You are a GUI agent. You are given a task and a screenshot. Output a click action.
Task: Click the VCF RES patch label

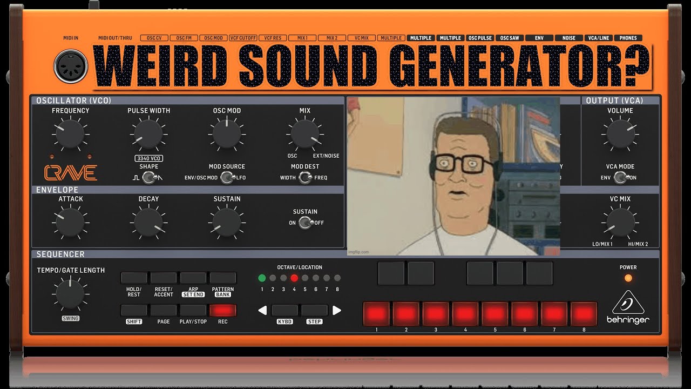click(x=273, y=38)
